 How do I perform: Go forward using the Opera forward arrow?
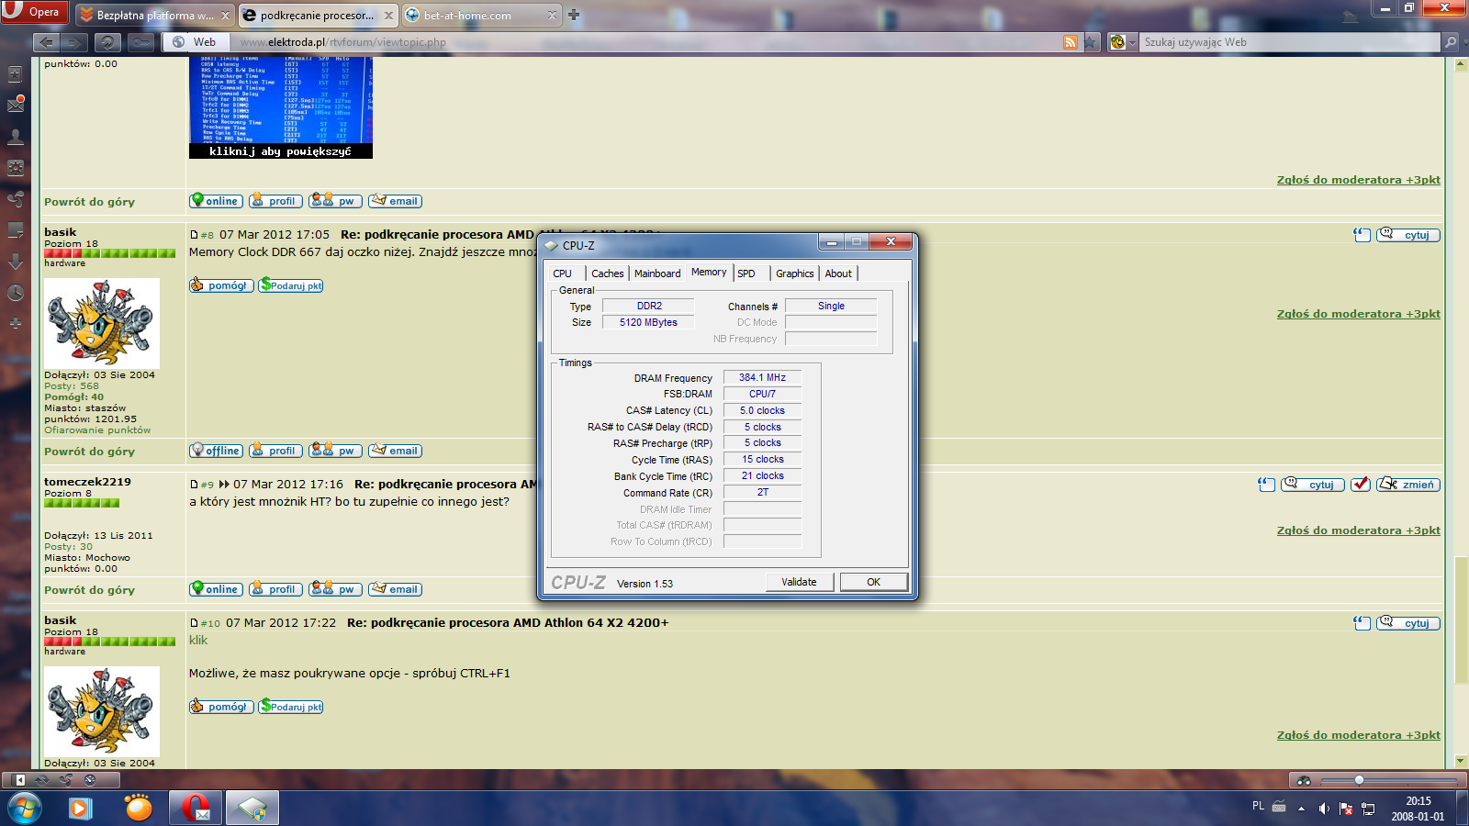point(73,42)
